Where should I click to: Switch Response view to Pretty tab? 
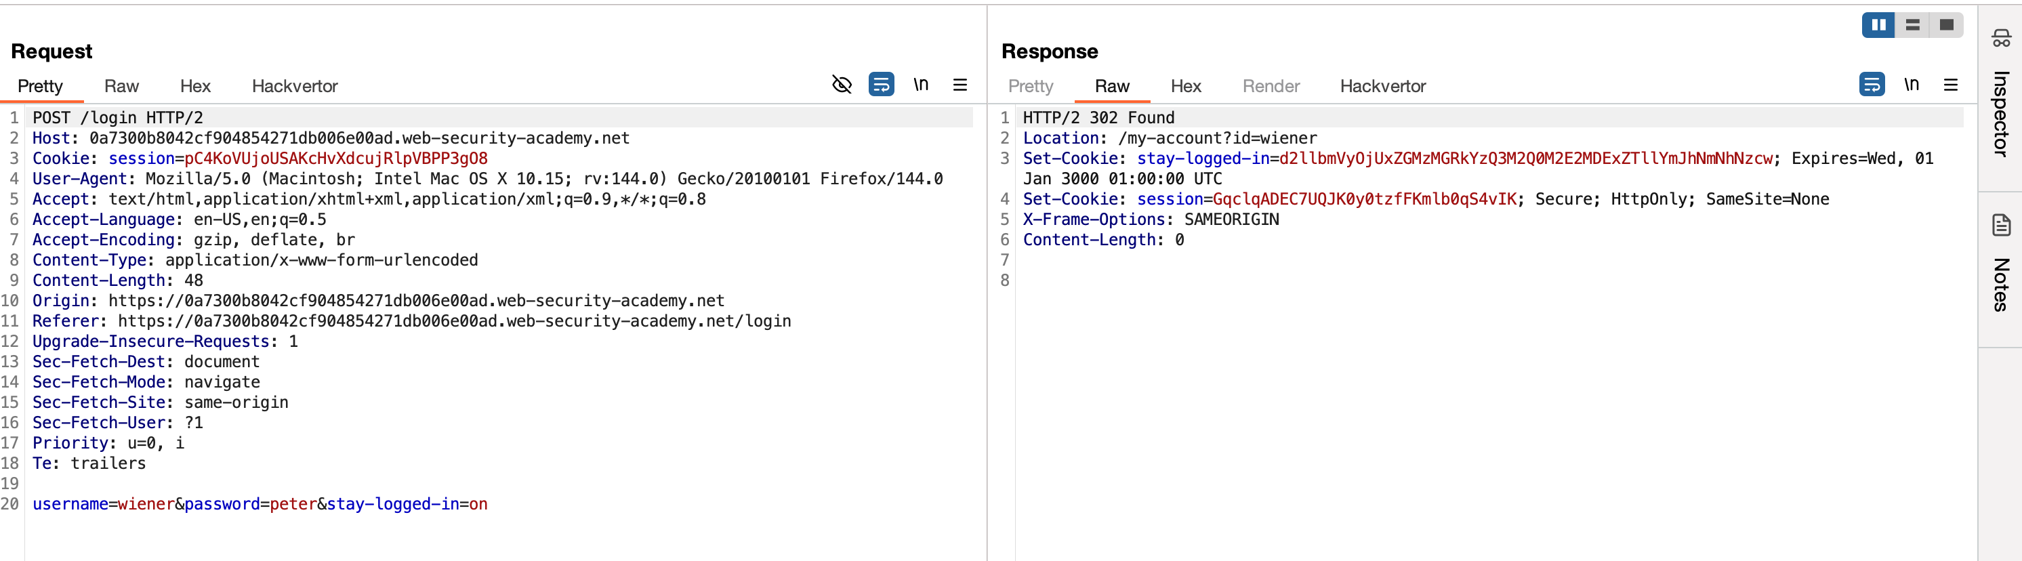1030,86
